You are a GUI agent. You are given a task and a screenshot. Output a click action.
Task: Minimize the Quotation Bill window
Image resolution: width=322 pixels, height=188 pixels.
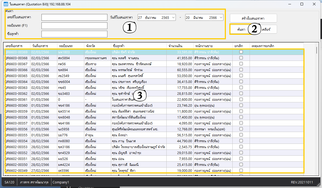289,4
